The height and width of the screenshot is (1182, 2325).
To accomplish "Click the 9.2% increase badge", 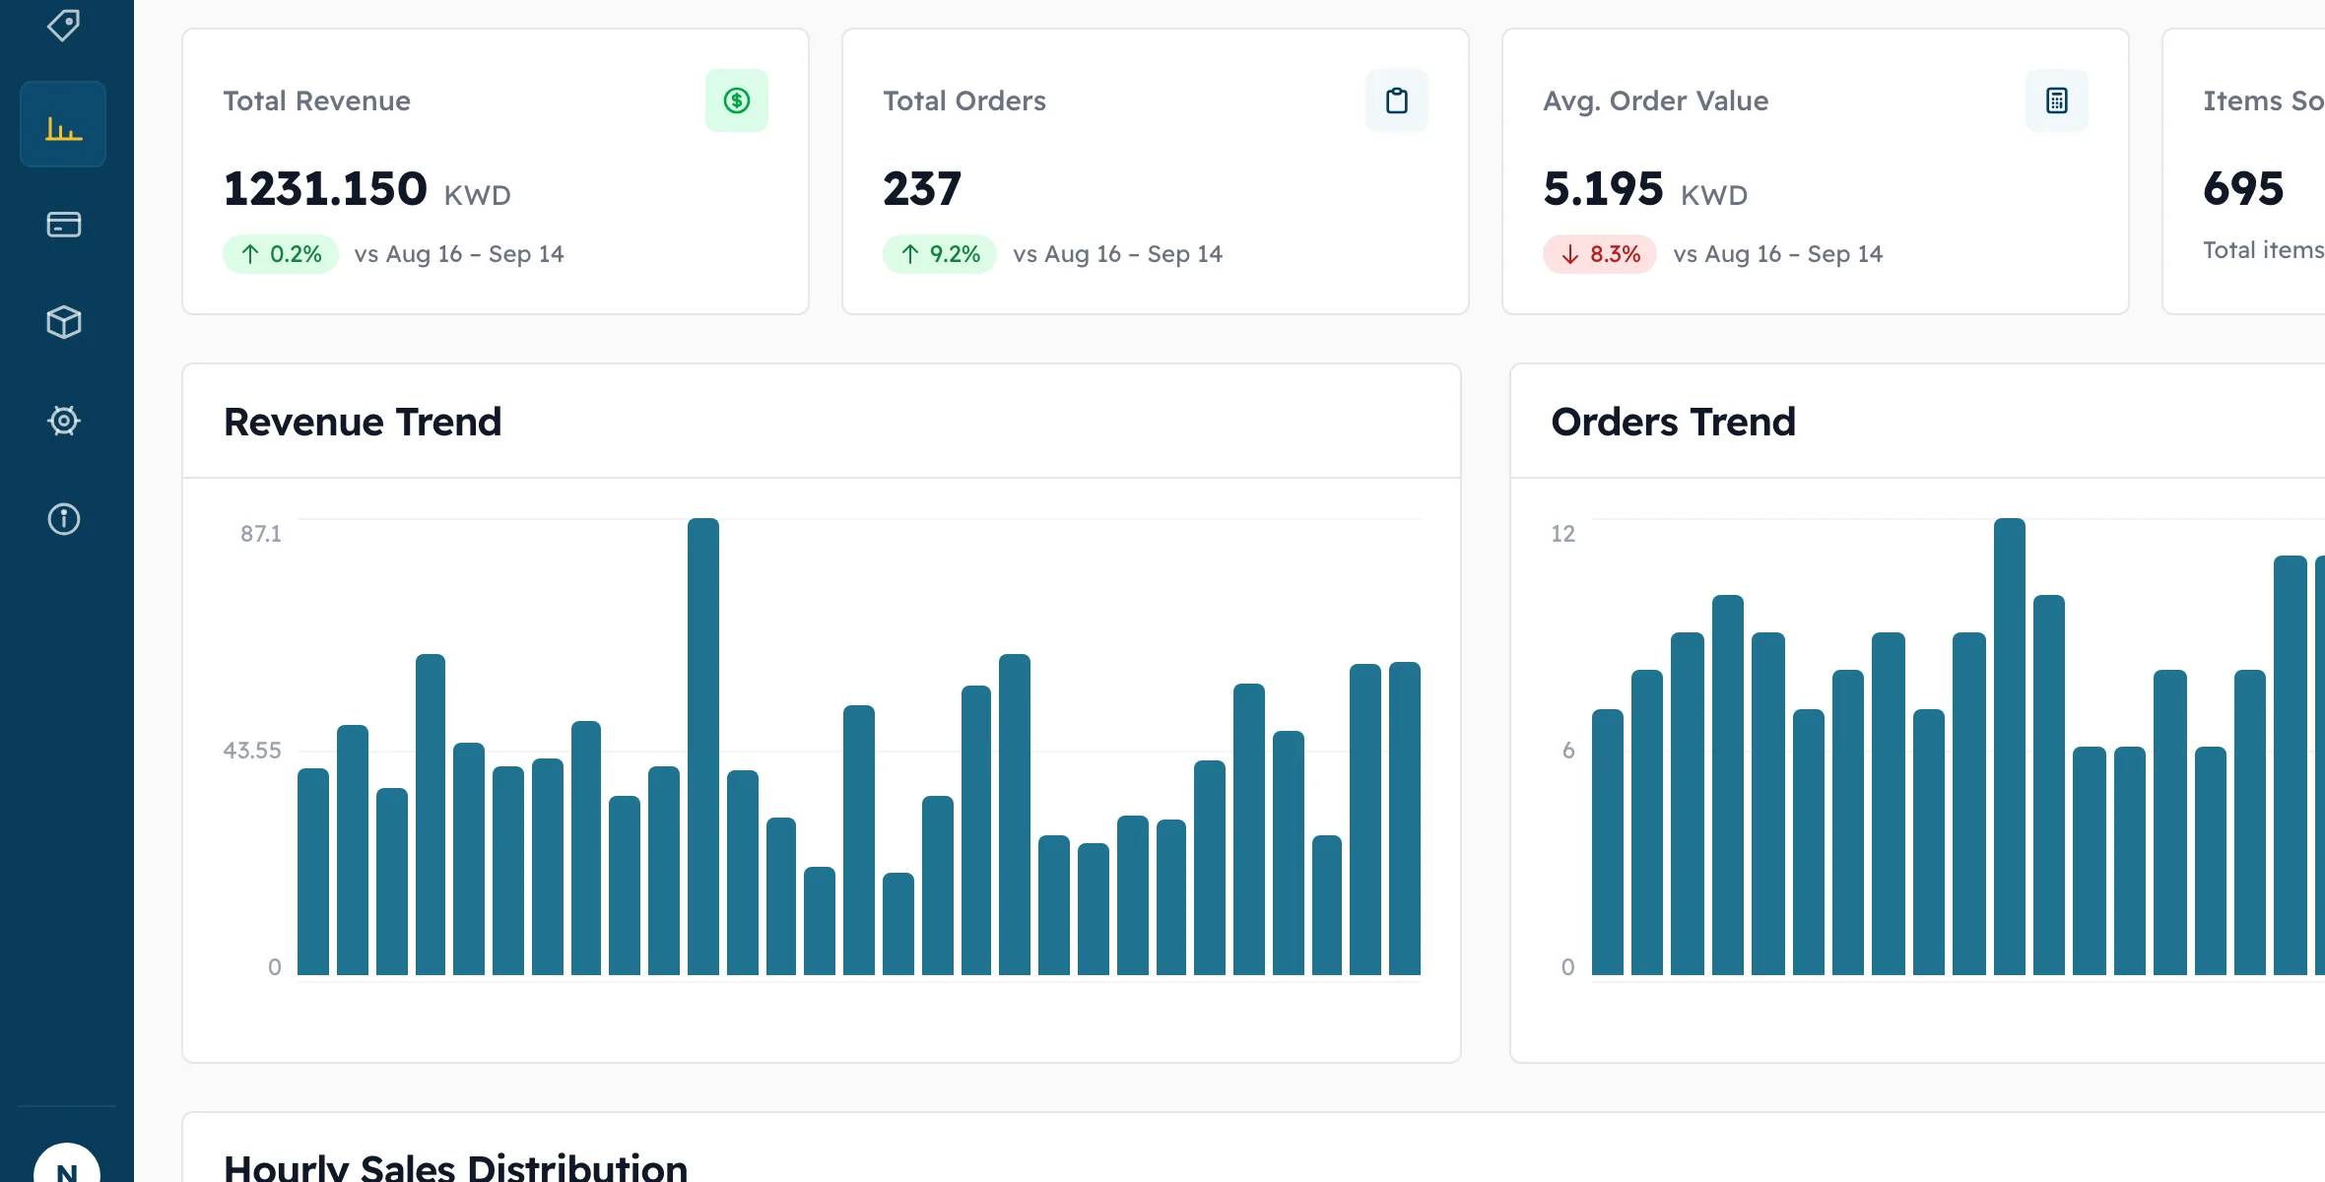I will (940, 254).
